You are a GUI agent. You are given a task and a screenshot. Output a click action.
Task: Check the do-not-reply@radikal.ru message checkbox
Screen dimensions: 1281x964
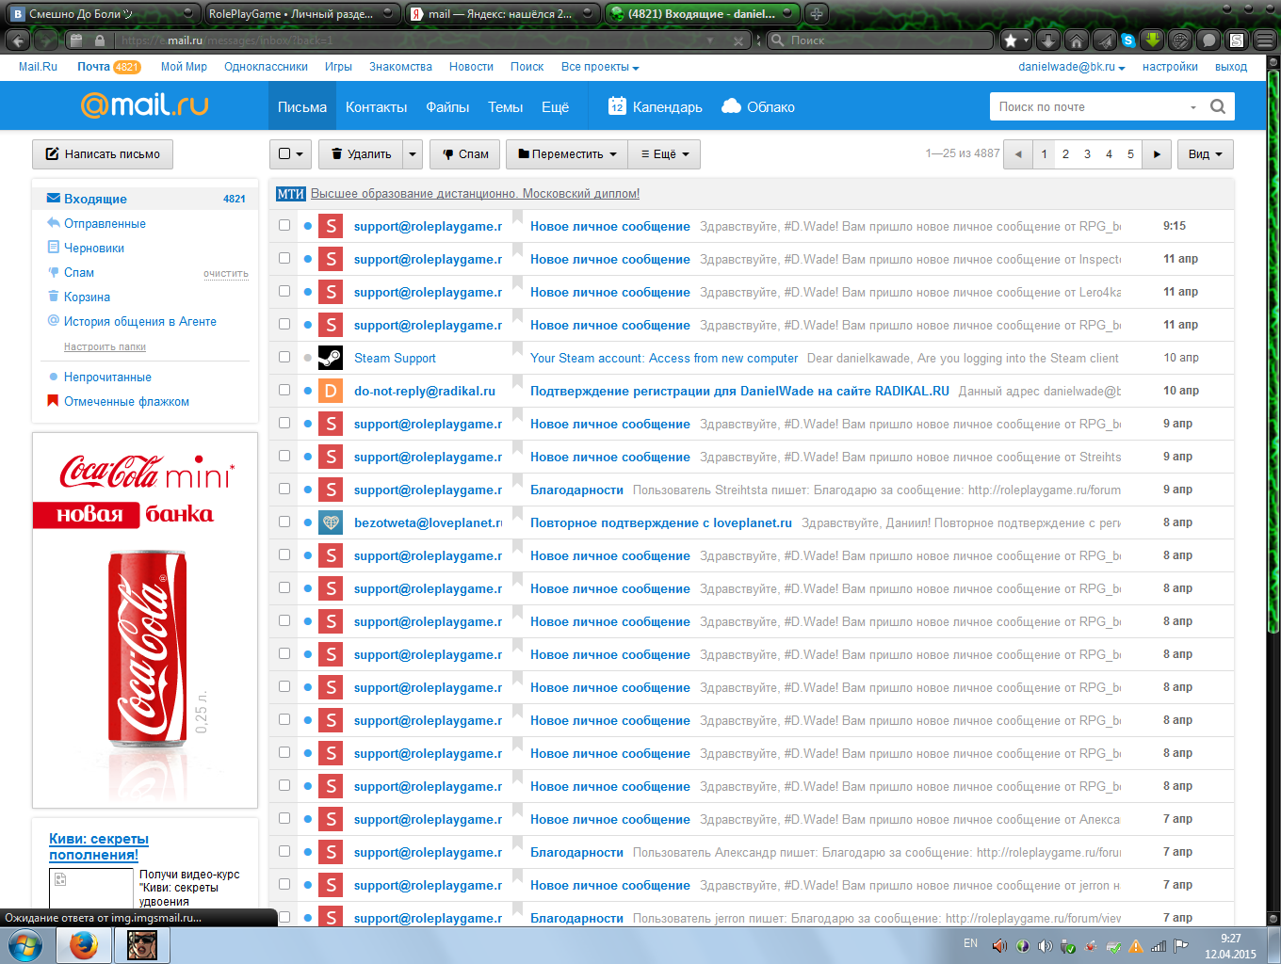284,390
